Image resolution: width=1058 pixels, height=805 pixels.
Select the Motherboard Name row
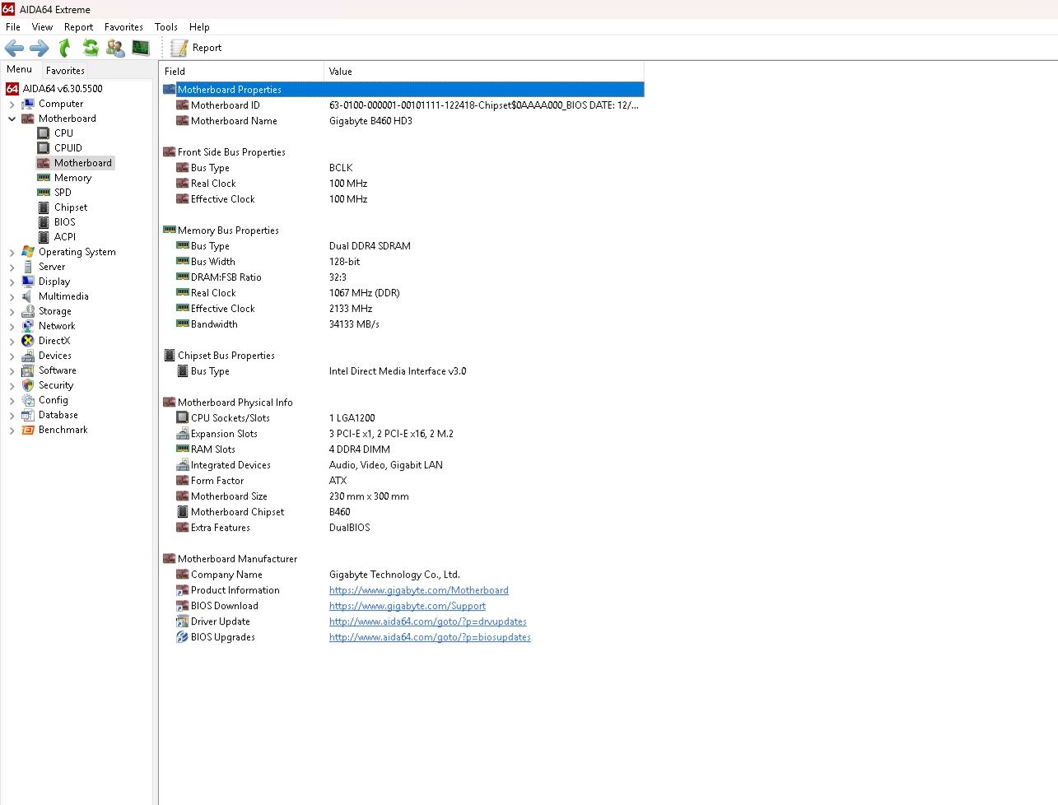pyautogui.click(x=403, y=121)
